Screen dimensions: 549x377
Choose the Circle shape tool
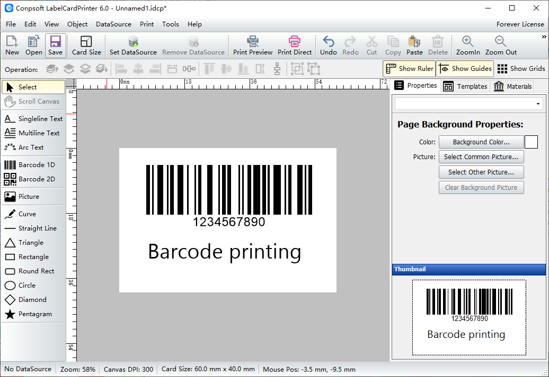33,286
